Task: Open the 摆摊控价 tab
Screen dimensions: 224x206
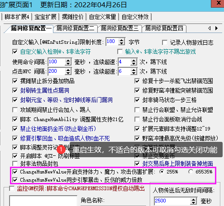Action: click(72, 17)
